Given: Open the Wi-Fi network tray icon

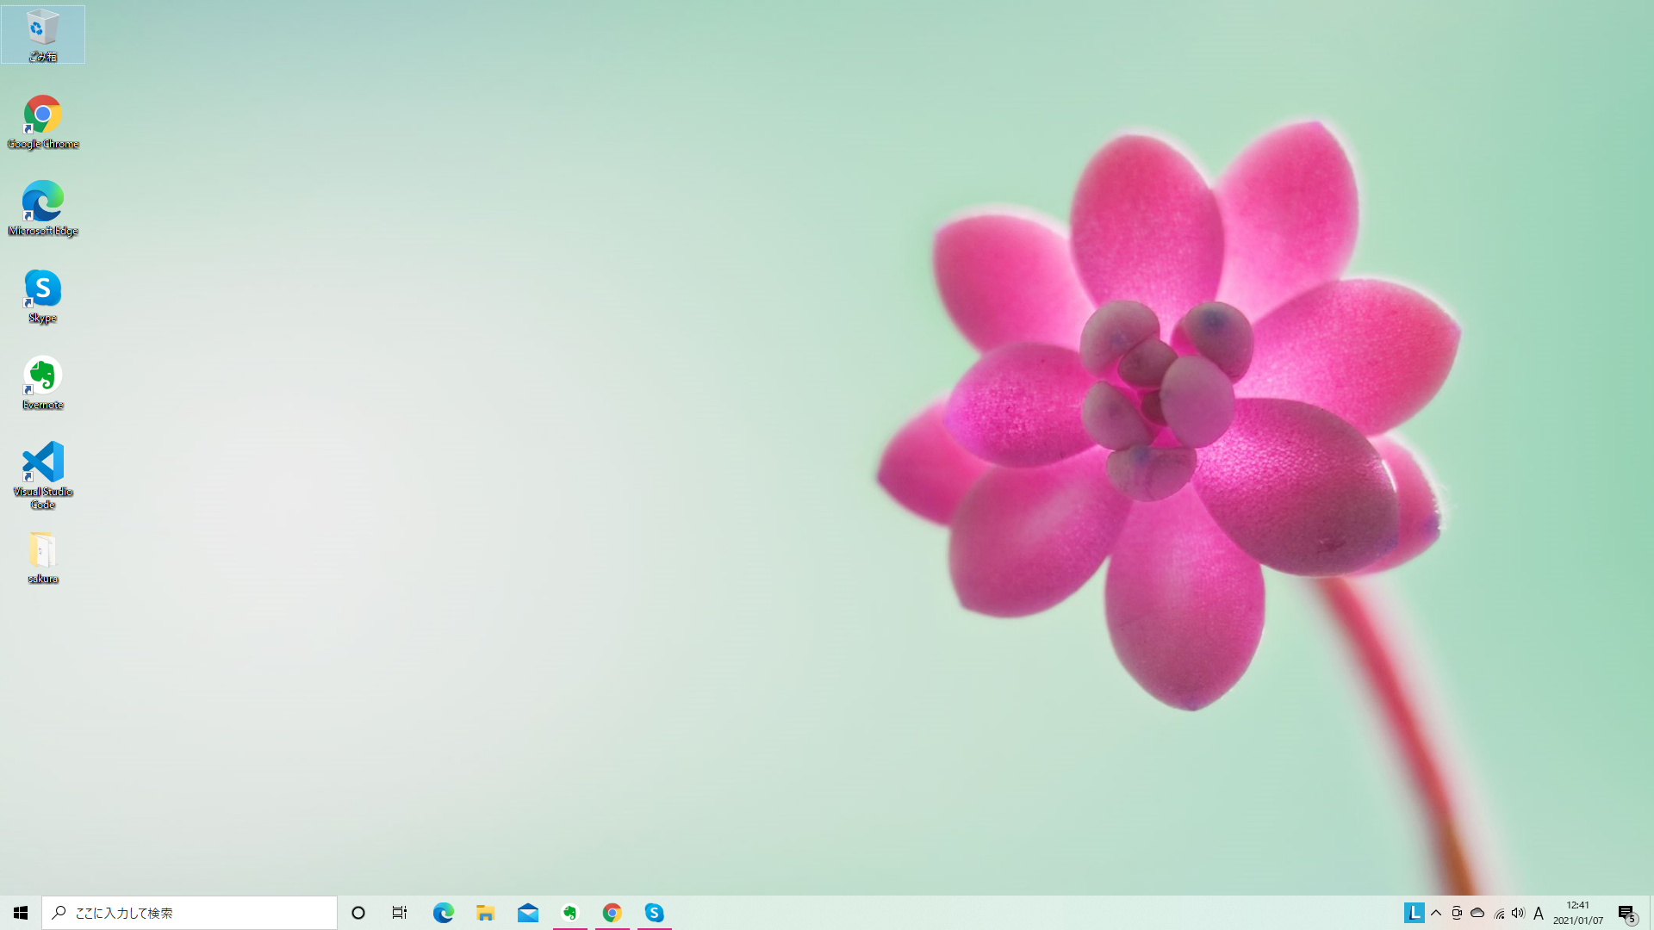Looking at the screenshot, I should pos(1499,913).
